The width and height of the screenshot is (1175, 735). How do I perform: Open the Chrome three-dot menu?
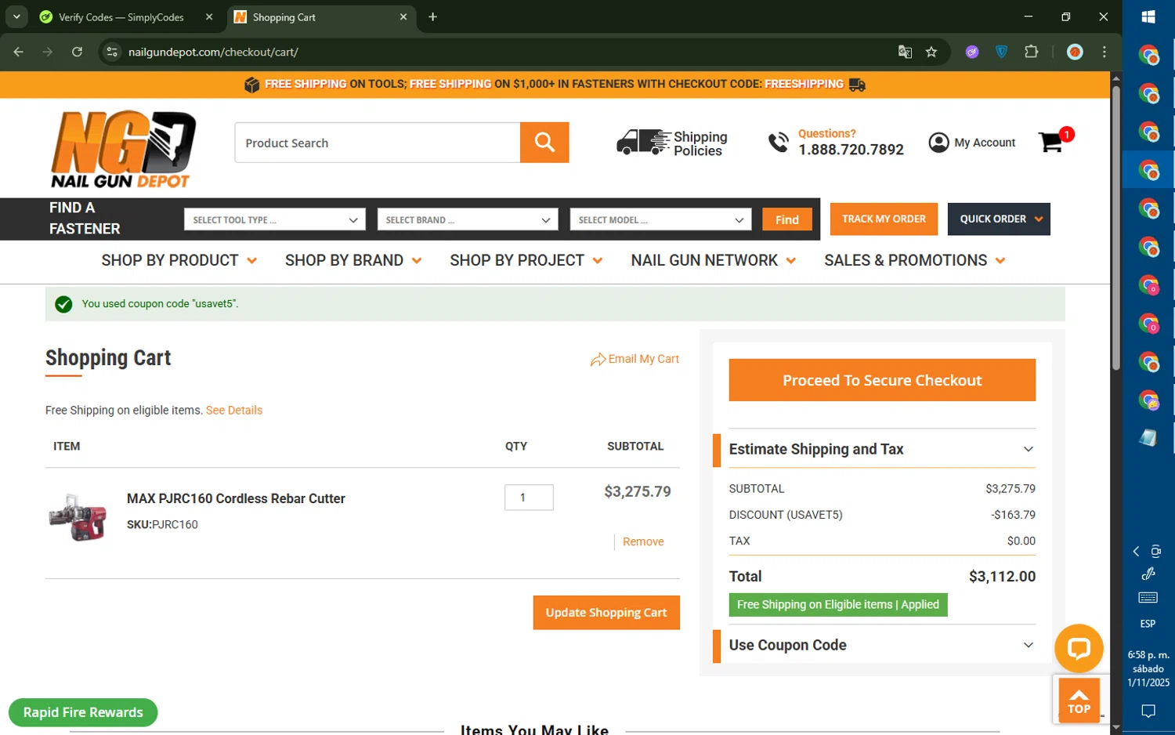point(1104,52)
